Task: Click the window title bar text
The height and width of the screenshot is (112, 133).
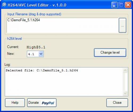Action: (x=37, y=5)
